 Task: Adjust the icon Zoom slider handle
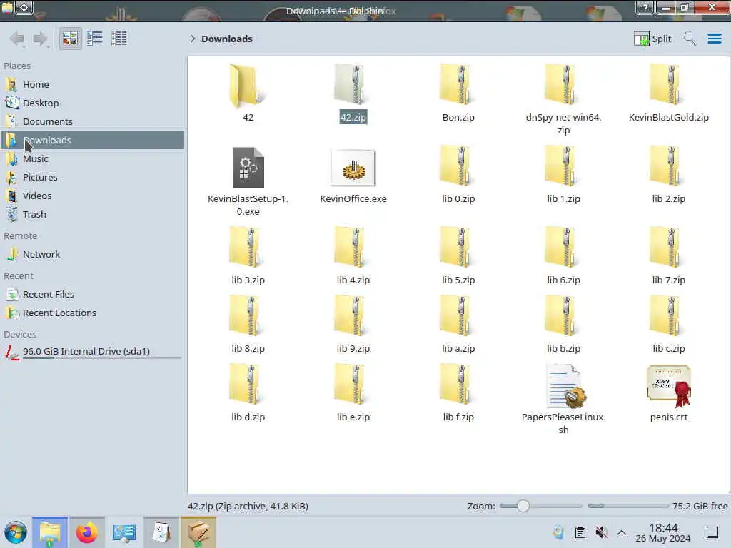tap(523, 506)
